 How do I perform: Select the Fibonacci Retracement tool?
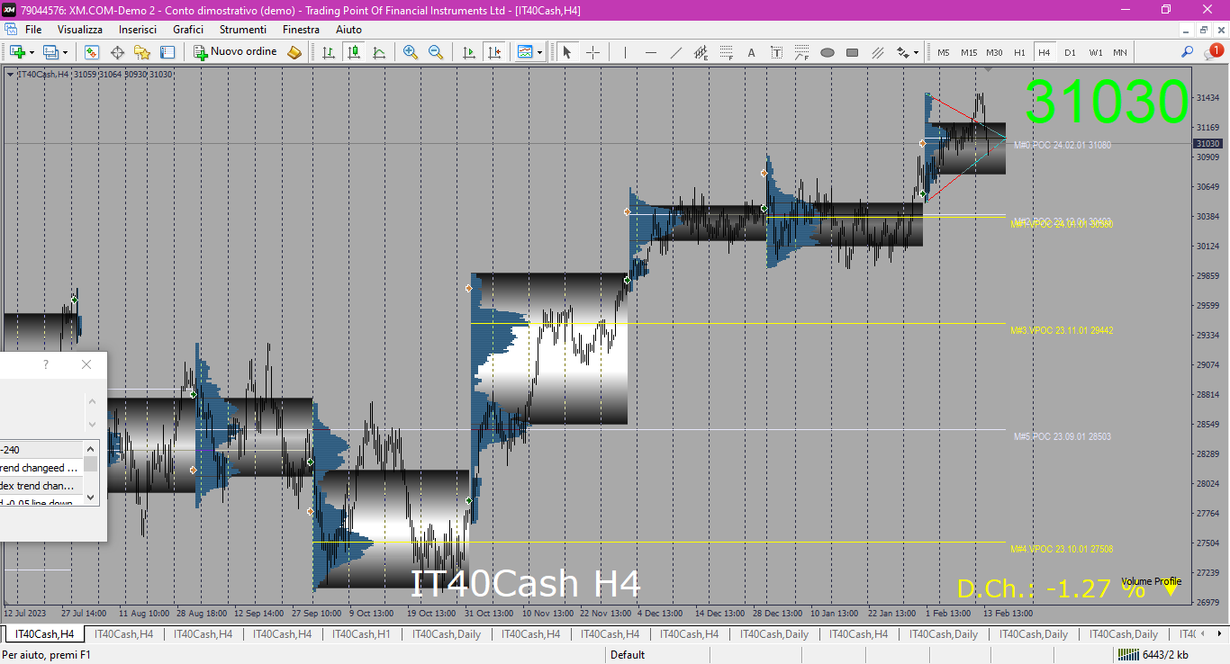[x=726, y=52]
